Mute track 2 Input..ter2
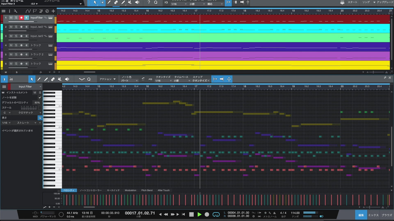394x221 pixels. coord(11,27)
